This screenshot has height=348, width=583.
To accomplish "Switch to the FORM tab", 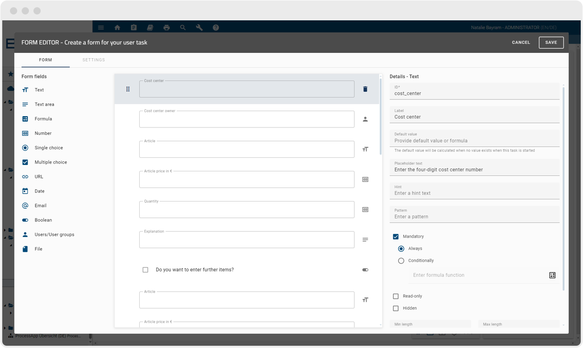I will tap(45, 60).
